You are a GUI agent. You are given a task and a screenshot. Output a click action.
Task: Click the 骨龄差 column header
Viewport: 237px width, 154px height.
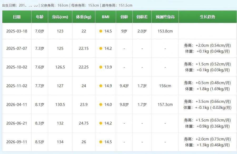142,17
